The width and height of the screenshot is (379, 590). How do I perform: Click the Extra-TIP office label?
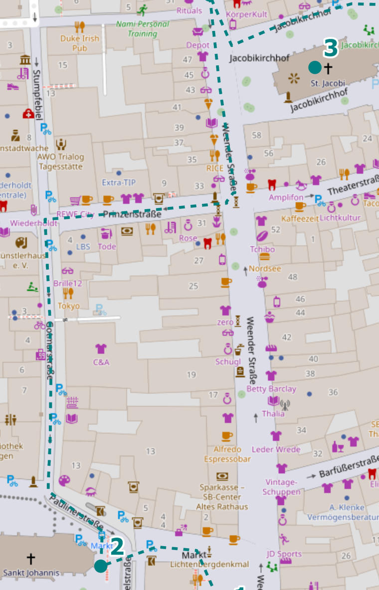coord(119,183)
